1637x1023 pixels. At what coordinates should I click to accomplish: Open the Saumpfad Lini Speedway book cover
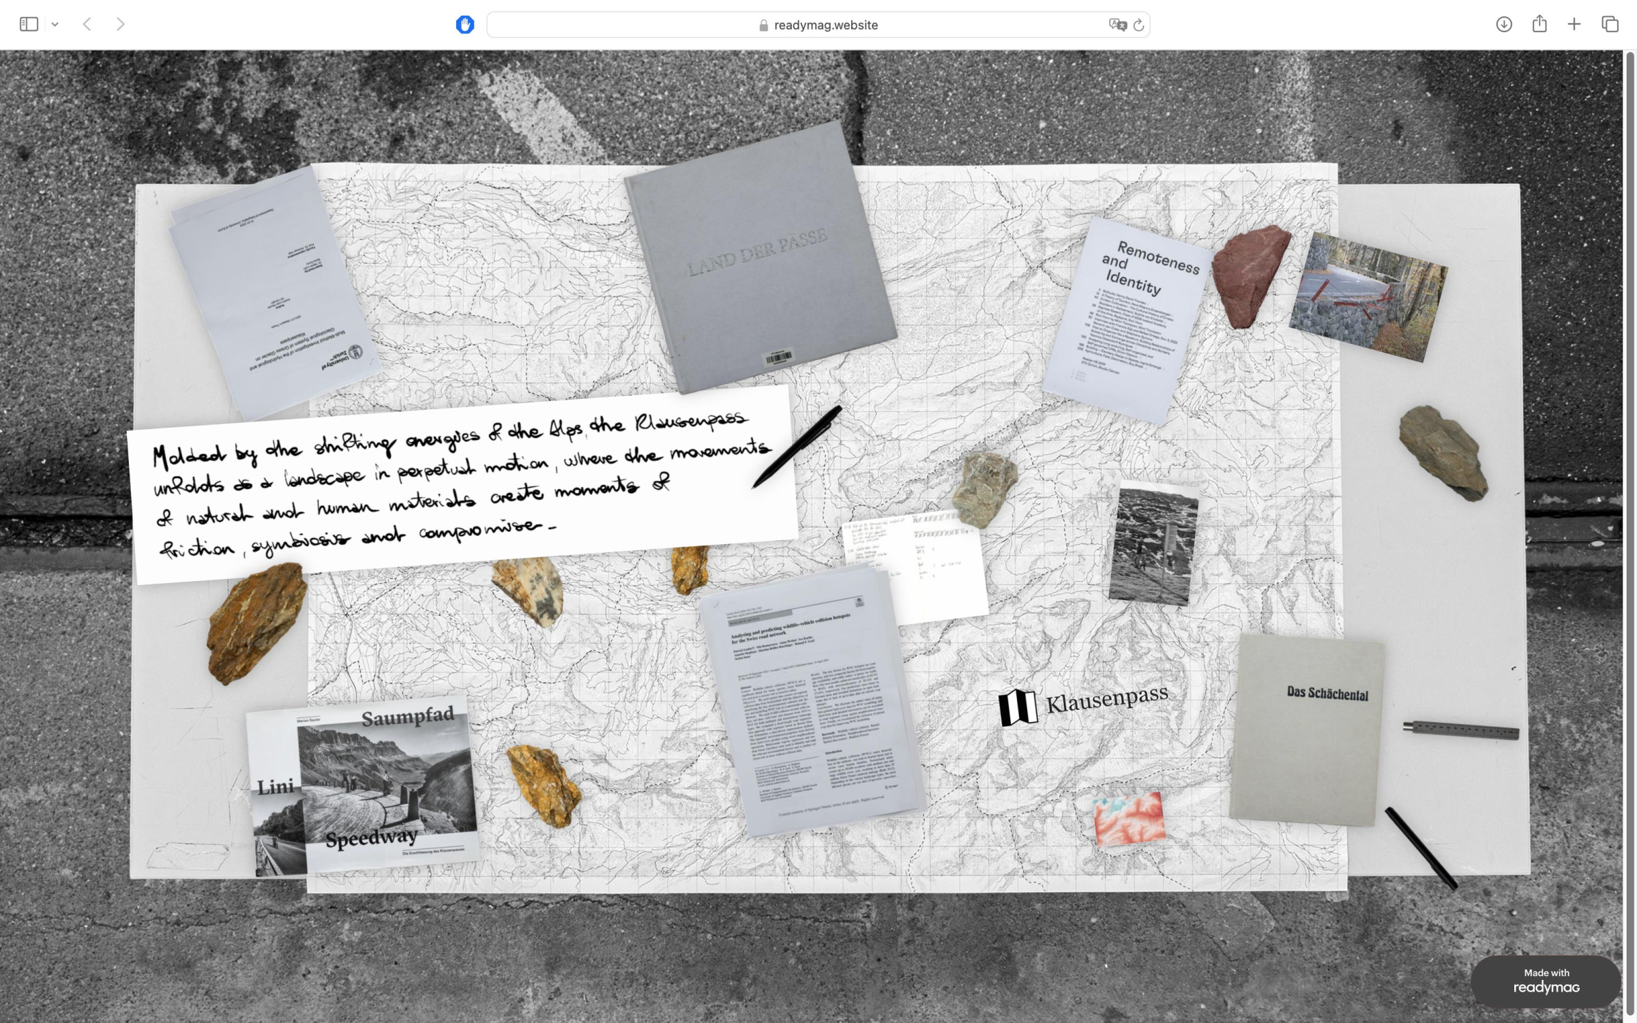point(363,788)
